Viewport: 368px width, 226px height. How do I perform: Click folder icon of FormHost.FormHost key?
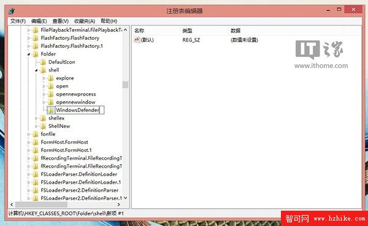[x=35, y=142]
